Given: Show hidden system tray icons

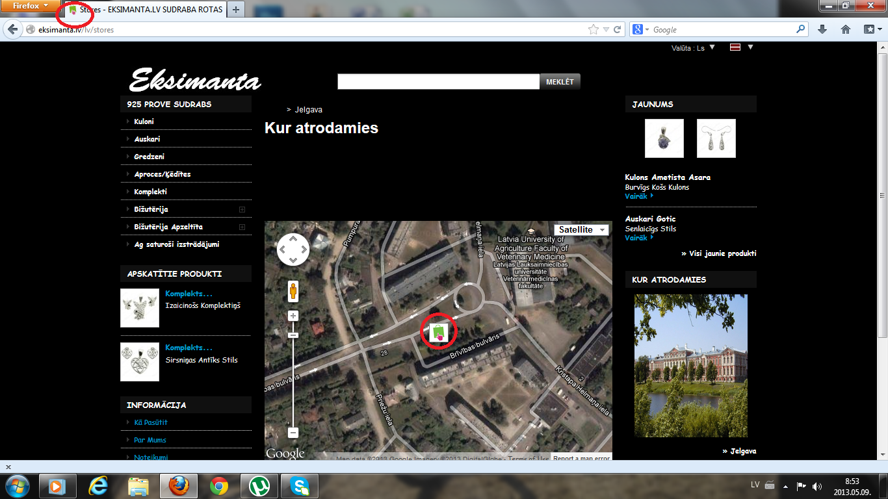Looking at the screenshot, I should coord(785,486).
